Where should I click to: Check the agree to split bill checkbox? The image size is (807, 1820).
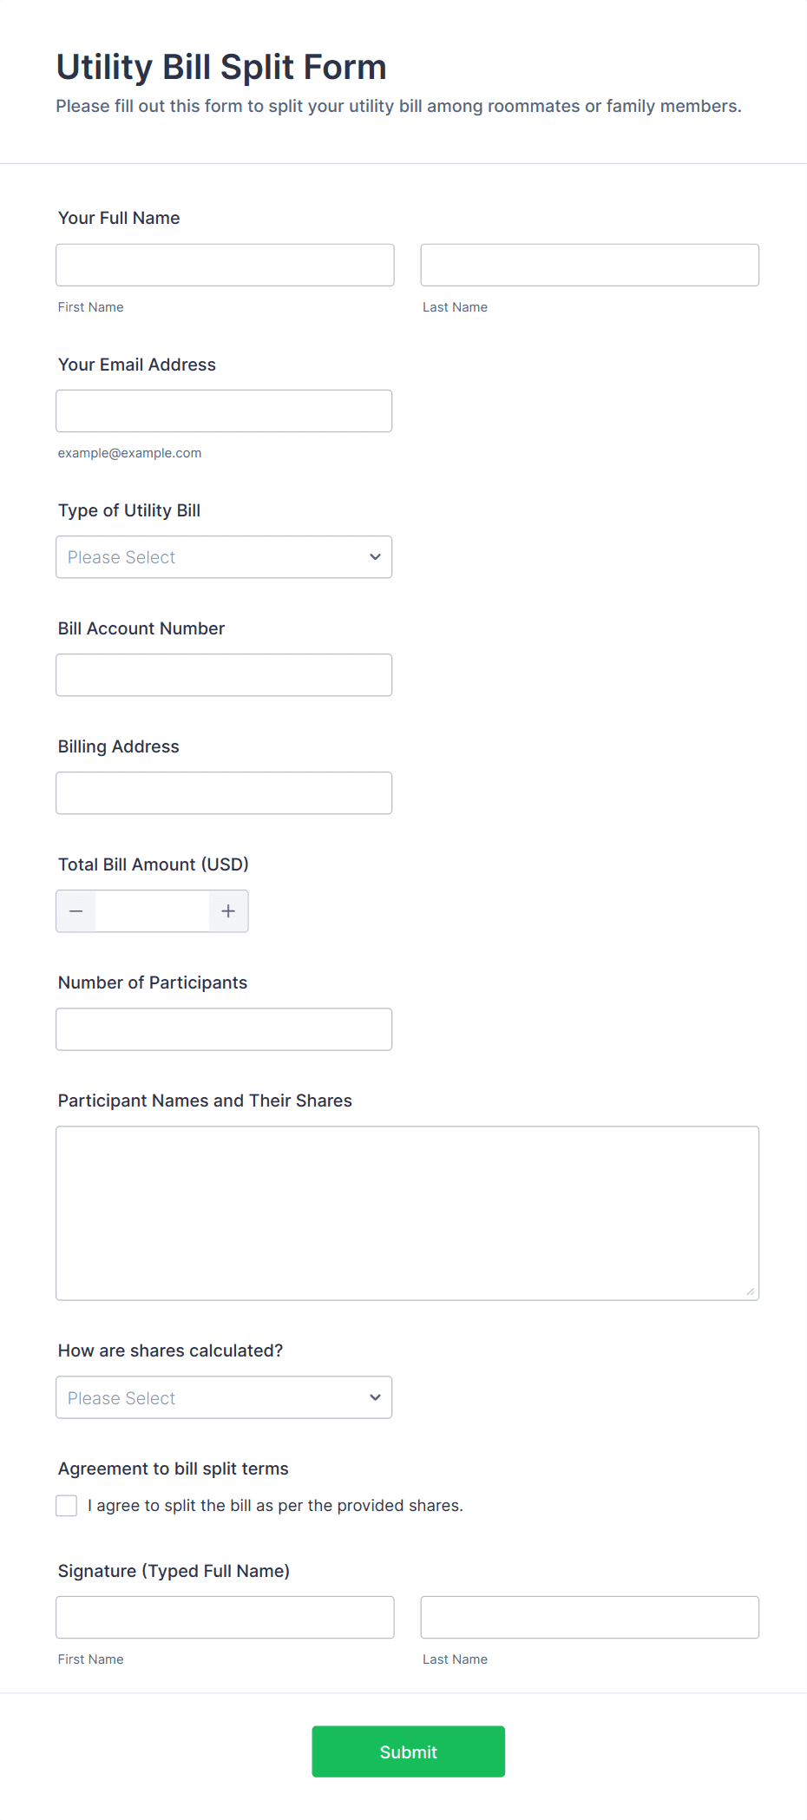67,1506
